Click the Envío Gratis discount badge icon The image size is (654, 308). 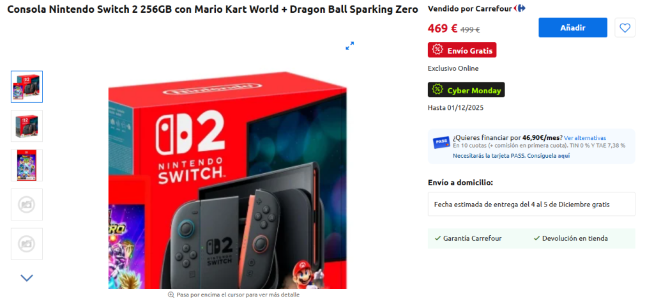437,50
